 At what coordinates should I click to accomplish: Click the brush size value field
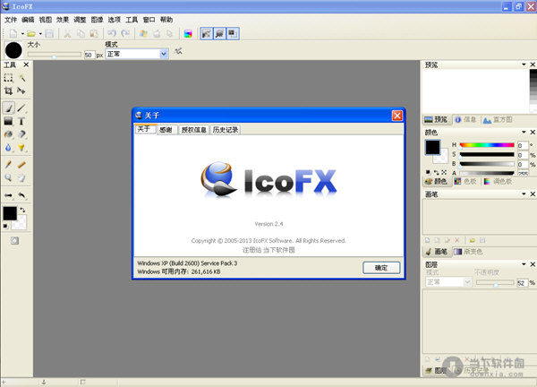pos(89,55)
